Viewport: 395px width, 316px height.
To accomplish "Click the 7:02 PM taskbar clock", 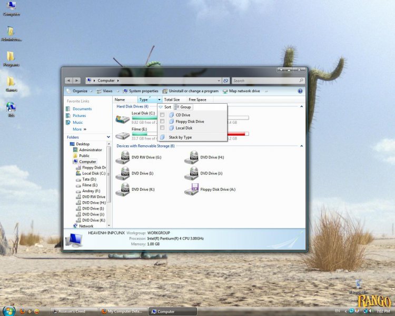I will [x=383, y=311].
